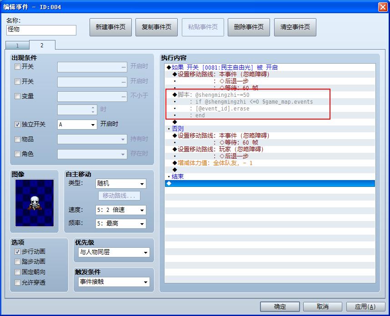Open the 类型 dropdown set to 随机
Image resolution: width=390 pixels, height=316 pixels.
coord(120,184)
